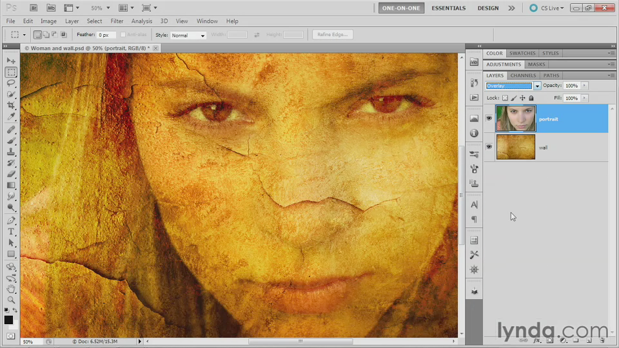The height and width of the screenshot is (348, 619).
Task: Select the Spot Healing Brush tool
Action: tap(11, 130)
